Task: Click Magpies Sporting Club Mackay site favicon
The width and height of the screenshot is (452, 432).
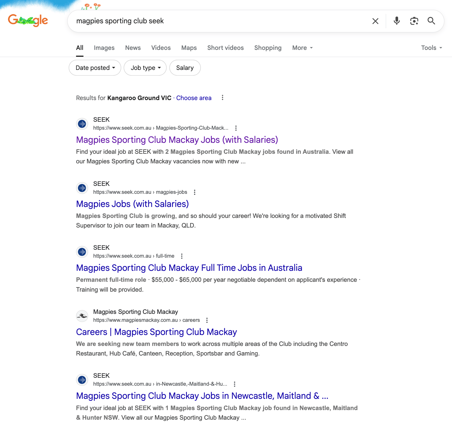Action: pyautogui.click(x=82, y=316)
